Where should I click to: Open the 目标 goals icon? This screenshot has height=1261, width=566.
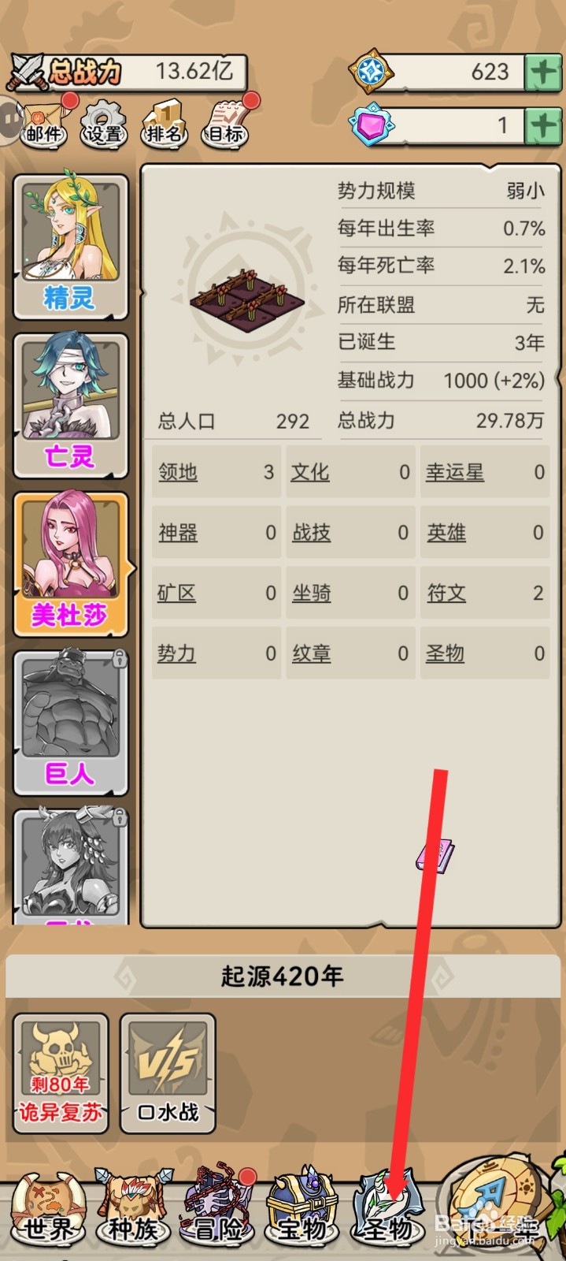click(226, 123)
